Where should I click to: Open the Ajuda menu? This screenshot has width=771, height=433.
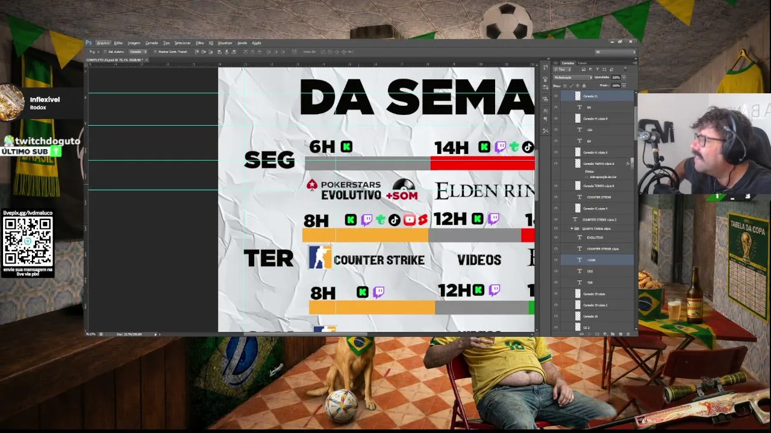[x=257, y=43]
